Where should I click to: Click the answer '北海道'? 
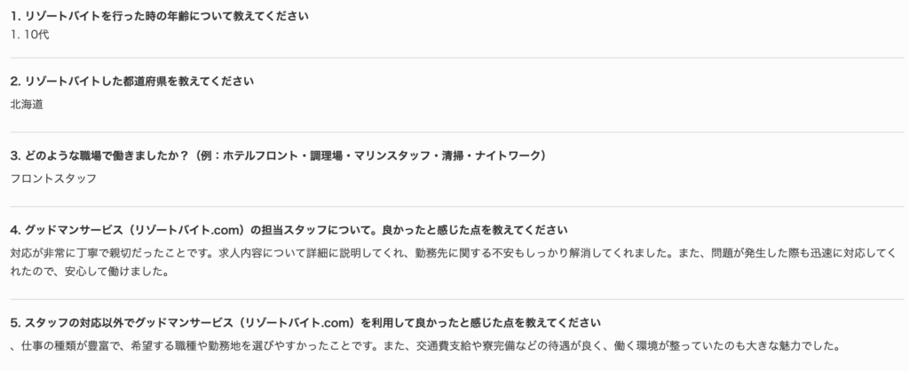pyautogui.click(x=27, y=105)
